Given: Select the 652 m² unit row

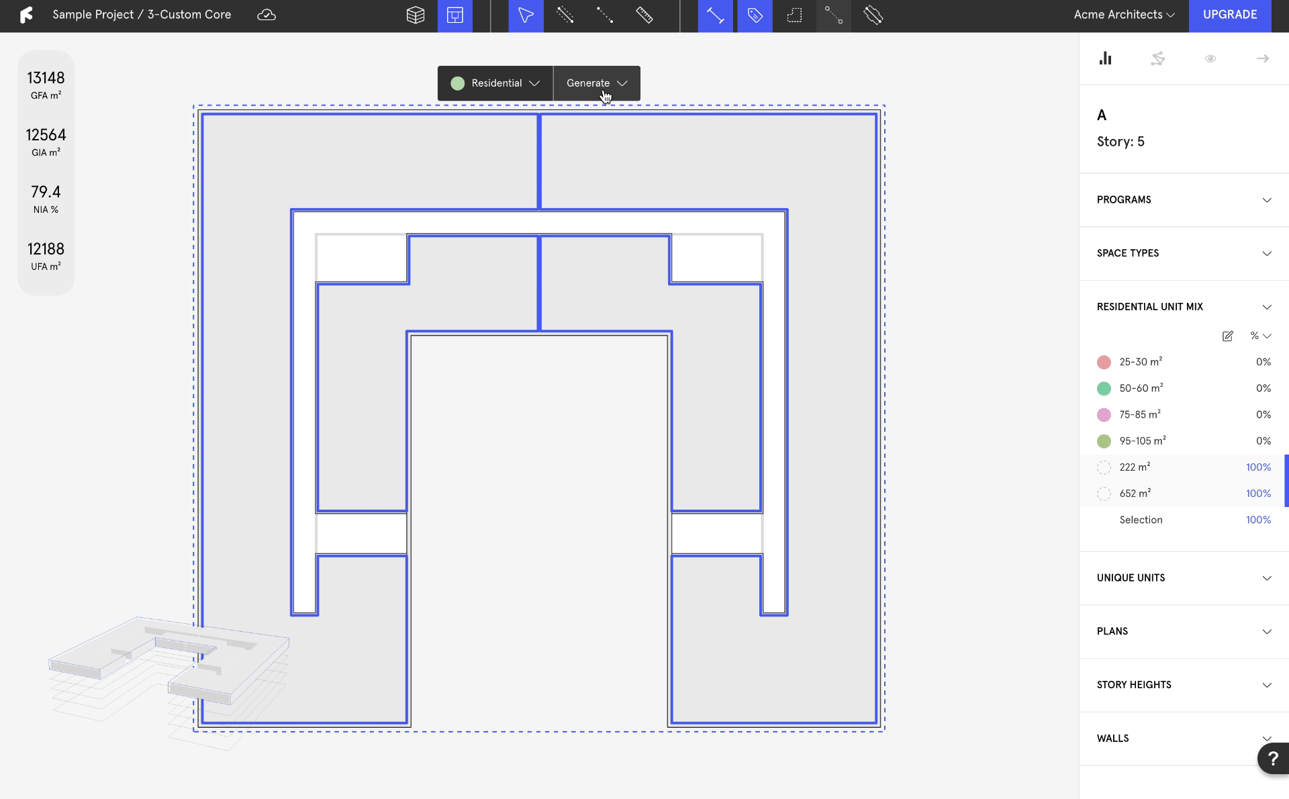Looking at the screenshot, I should click(x=1184, y=493).
